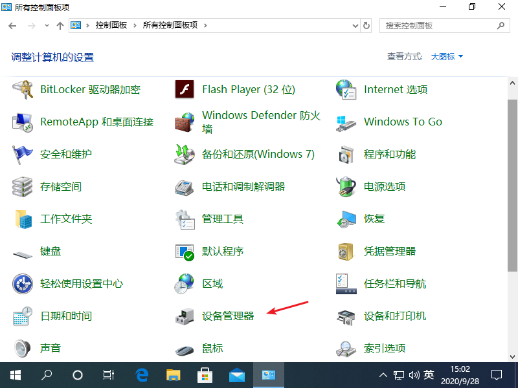518x388 pixels.
Task: Open 声音 settings
Action: point(51,348)
